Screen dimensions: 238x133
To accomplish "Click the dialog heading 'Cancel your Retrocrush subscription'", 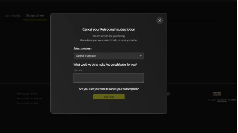I will point(109,29).
